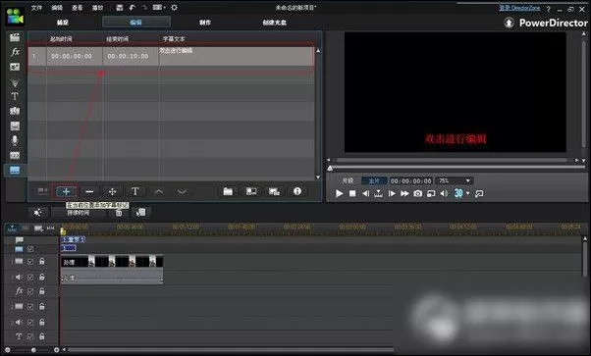Fast forward the preview

(x=404, y=193)
